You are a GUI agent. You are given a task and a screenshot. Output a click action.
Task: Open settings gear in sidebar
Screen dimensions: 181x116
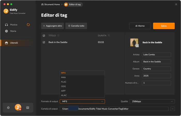[x=8, y=107]
